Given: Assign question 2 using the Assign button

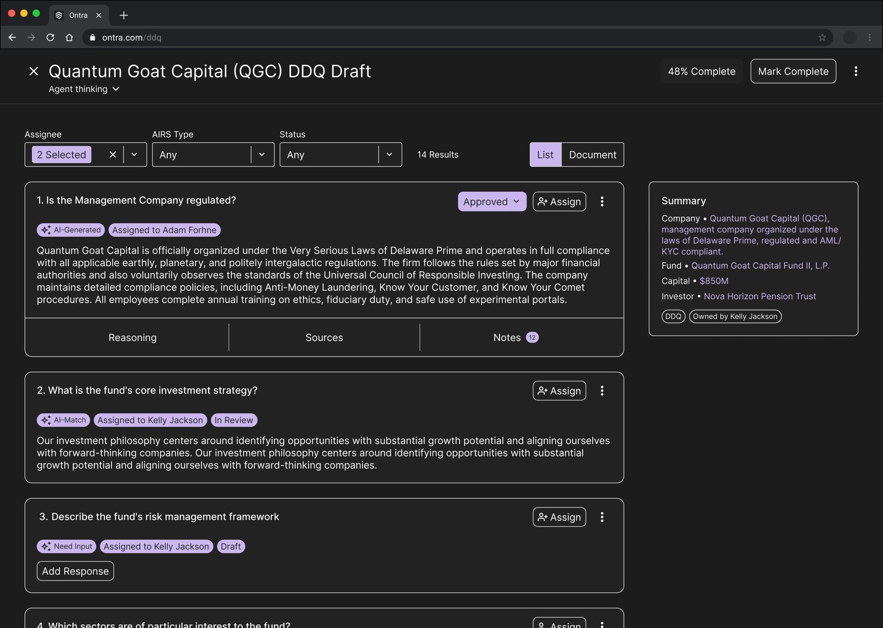Looking at the screenshot, I should 559,391.
